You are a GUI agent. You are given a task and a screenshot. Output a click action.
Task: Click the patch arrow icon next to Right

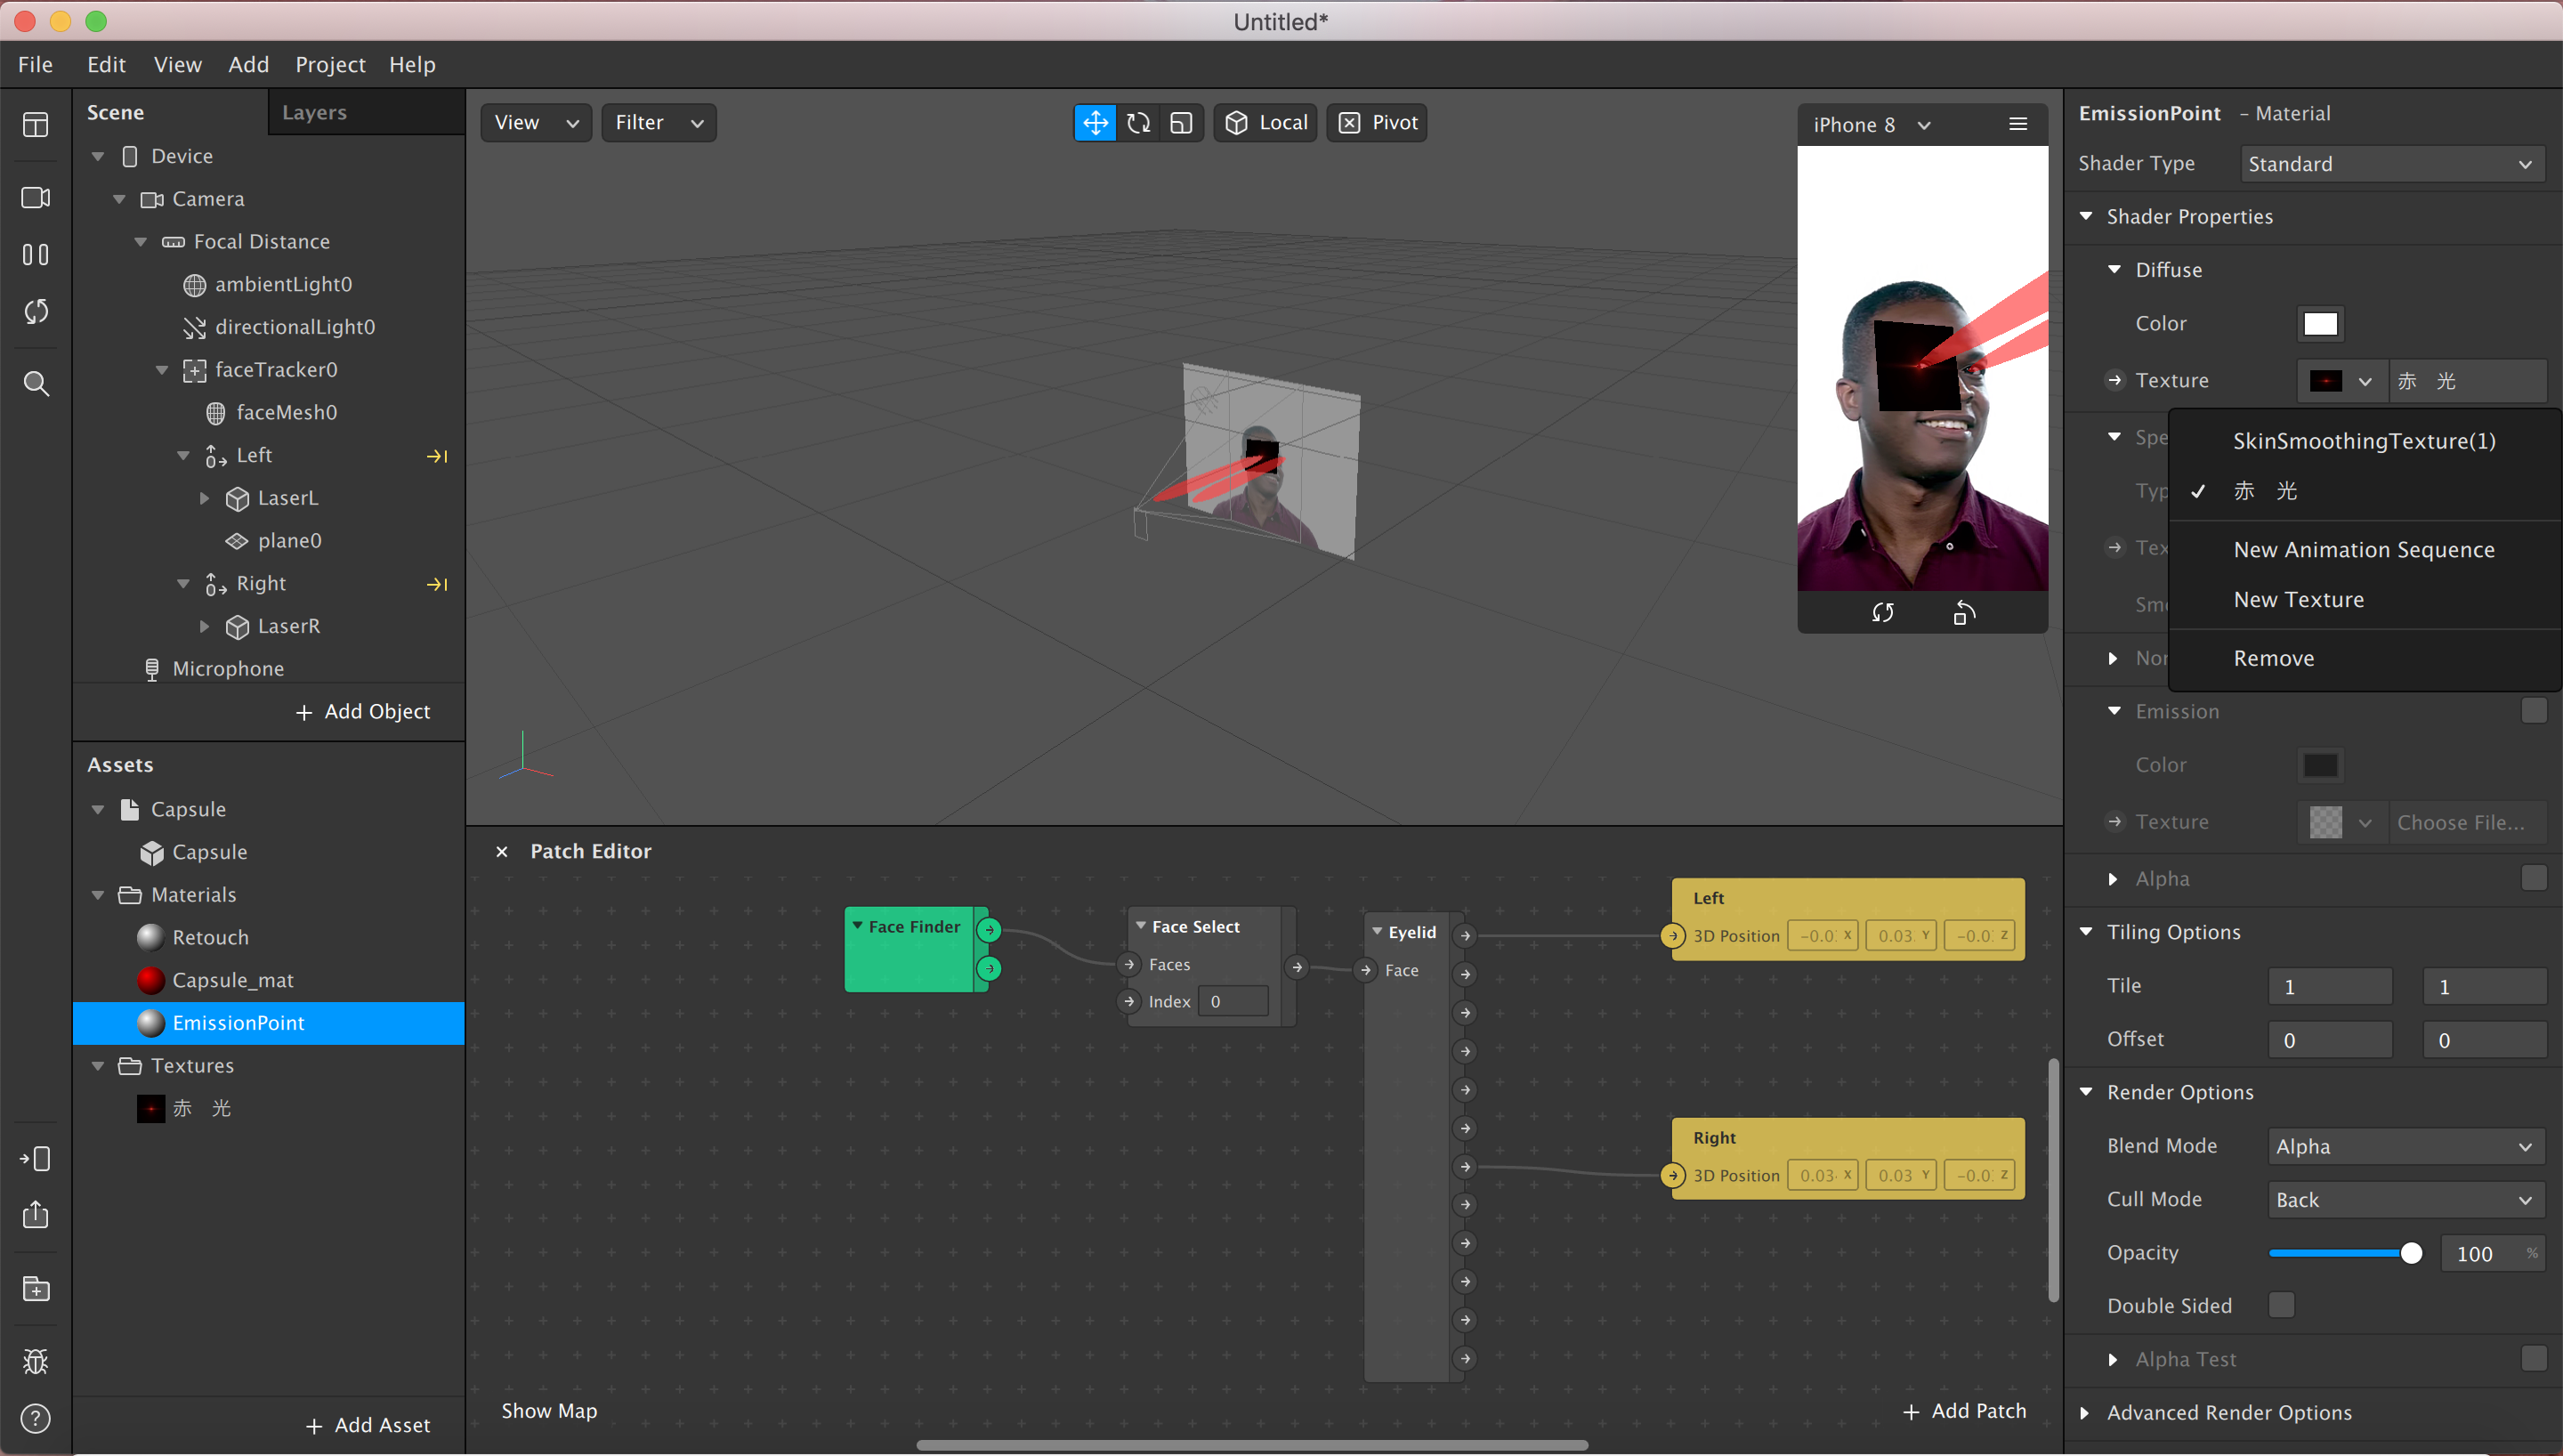tap(437, 584)
